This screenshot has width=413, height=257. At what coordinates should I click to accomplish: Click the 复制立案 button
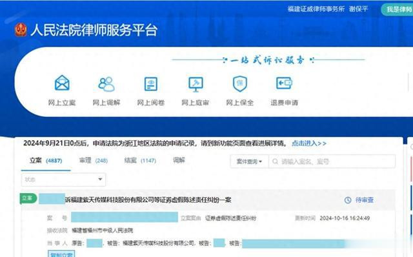(x=61, y=254)
